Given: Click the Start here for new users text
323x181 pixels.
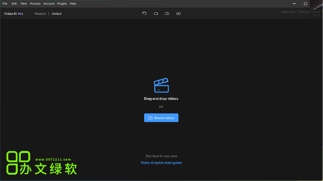Looking at the screenshot, I should [x=161, y=156].
